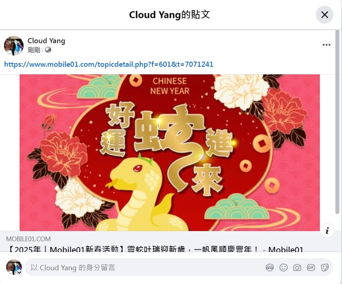The width and height of the screenshot is (342, 284).
Task: Click the public audience globe icon
Action: coord(48,50)
